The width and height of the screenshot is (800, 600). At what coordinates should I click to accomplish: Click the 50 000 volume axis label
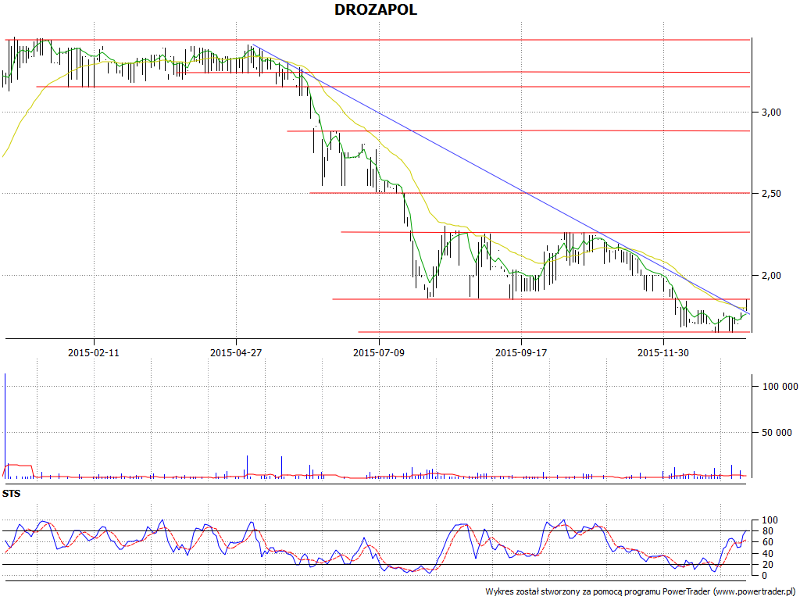tap(777, 433)
